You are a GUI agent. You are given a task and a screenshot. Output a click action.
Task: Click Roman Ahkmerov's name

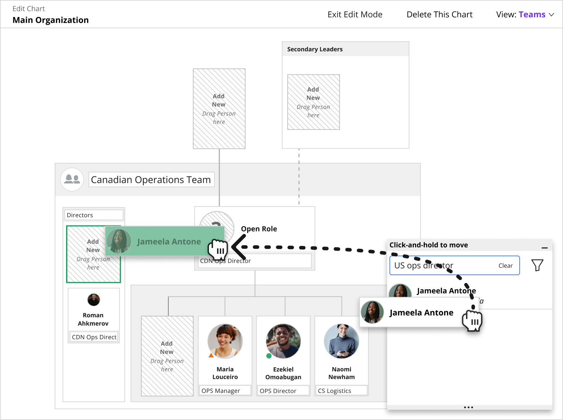point(93,319)
